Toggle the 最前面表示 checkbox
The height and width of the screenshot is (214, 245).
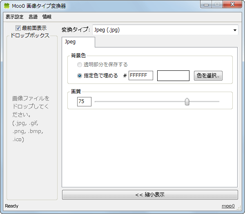pyautogui.click(x=18, y=28)
